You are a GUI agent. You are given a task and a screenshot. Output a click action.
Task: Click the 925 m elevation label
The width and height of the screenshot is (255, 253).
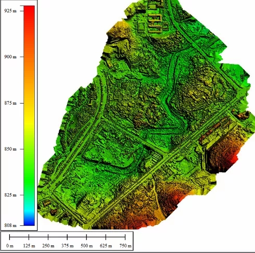pos(10,11)
